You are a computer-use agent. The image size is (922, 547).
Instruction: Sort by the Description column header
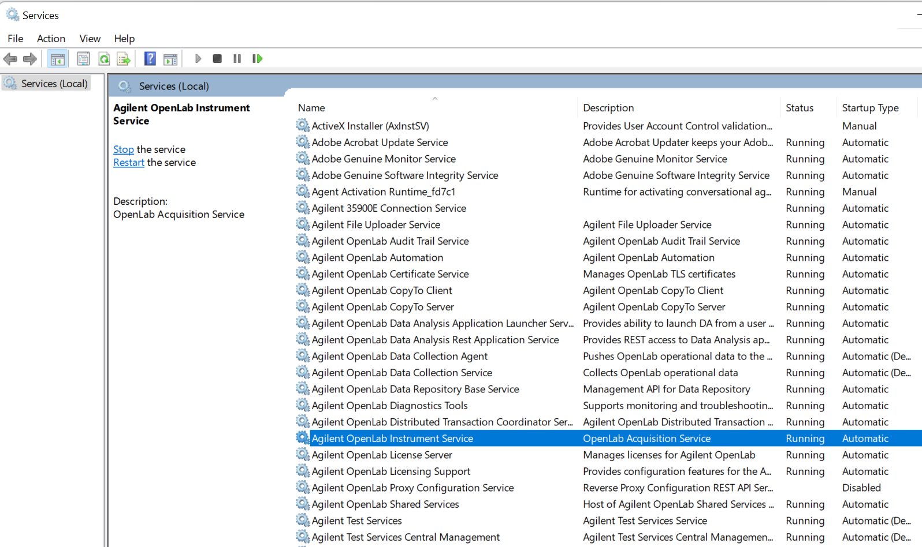pos(679,108)
